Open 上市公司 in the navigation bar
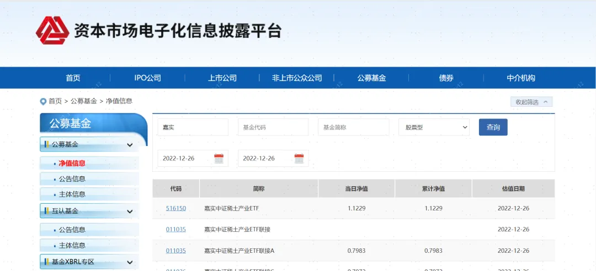Screen dimensions: 596x271 tap(222, 78)
